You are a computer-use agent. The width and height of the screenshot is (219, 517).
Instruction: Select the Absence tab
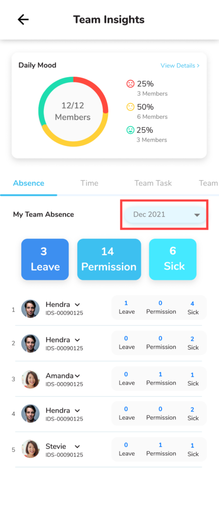[29, 183]
